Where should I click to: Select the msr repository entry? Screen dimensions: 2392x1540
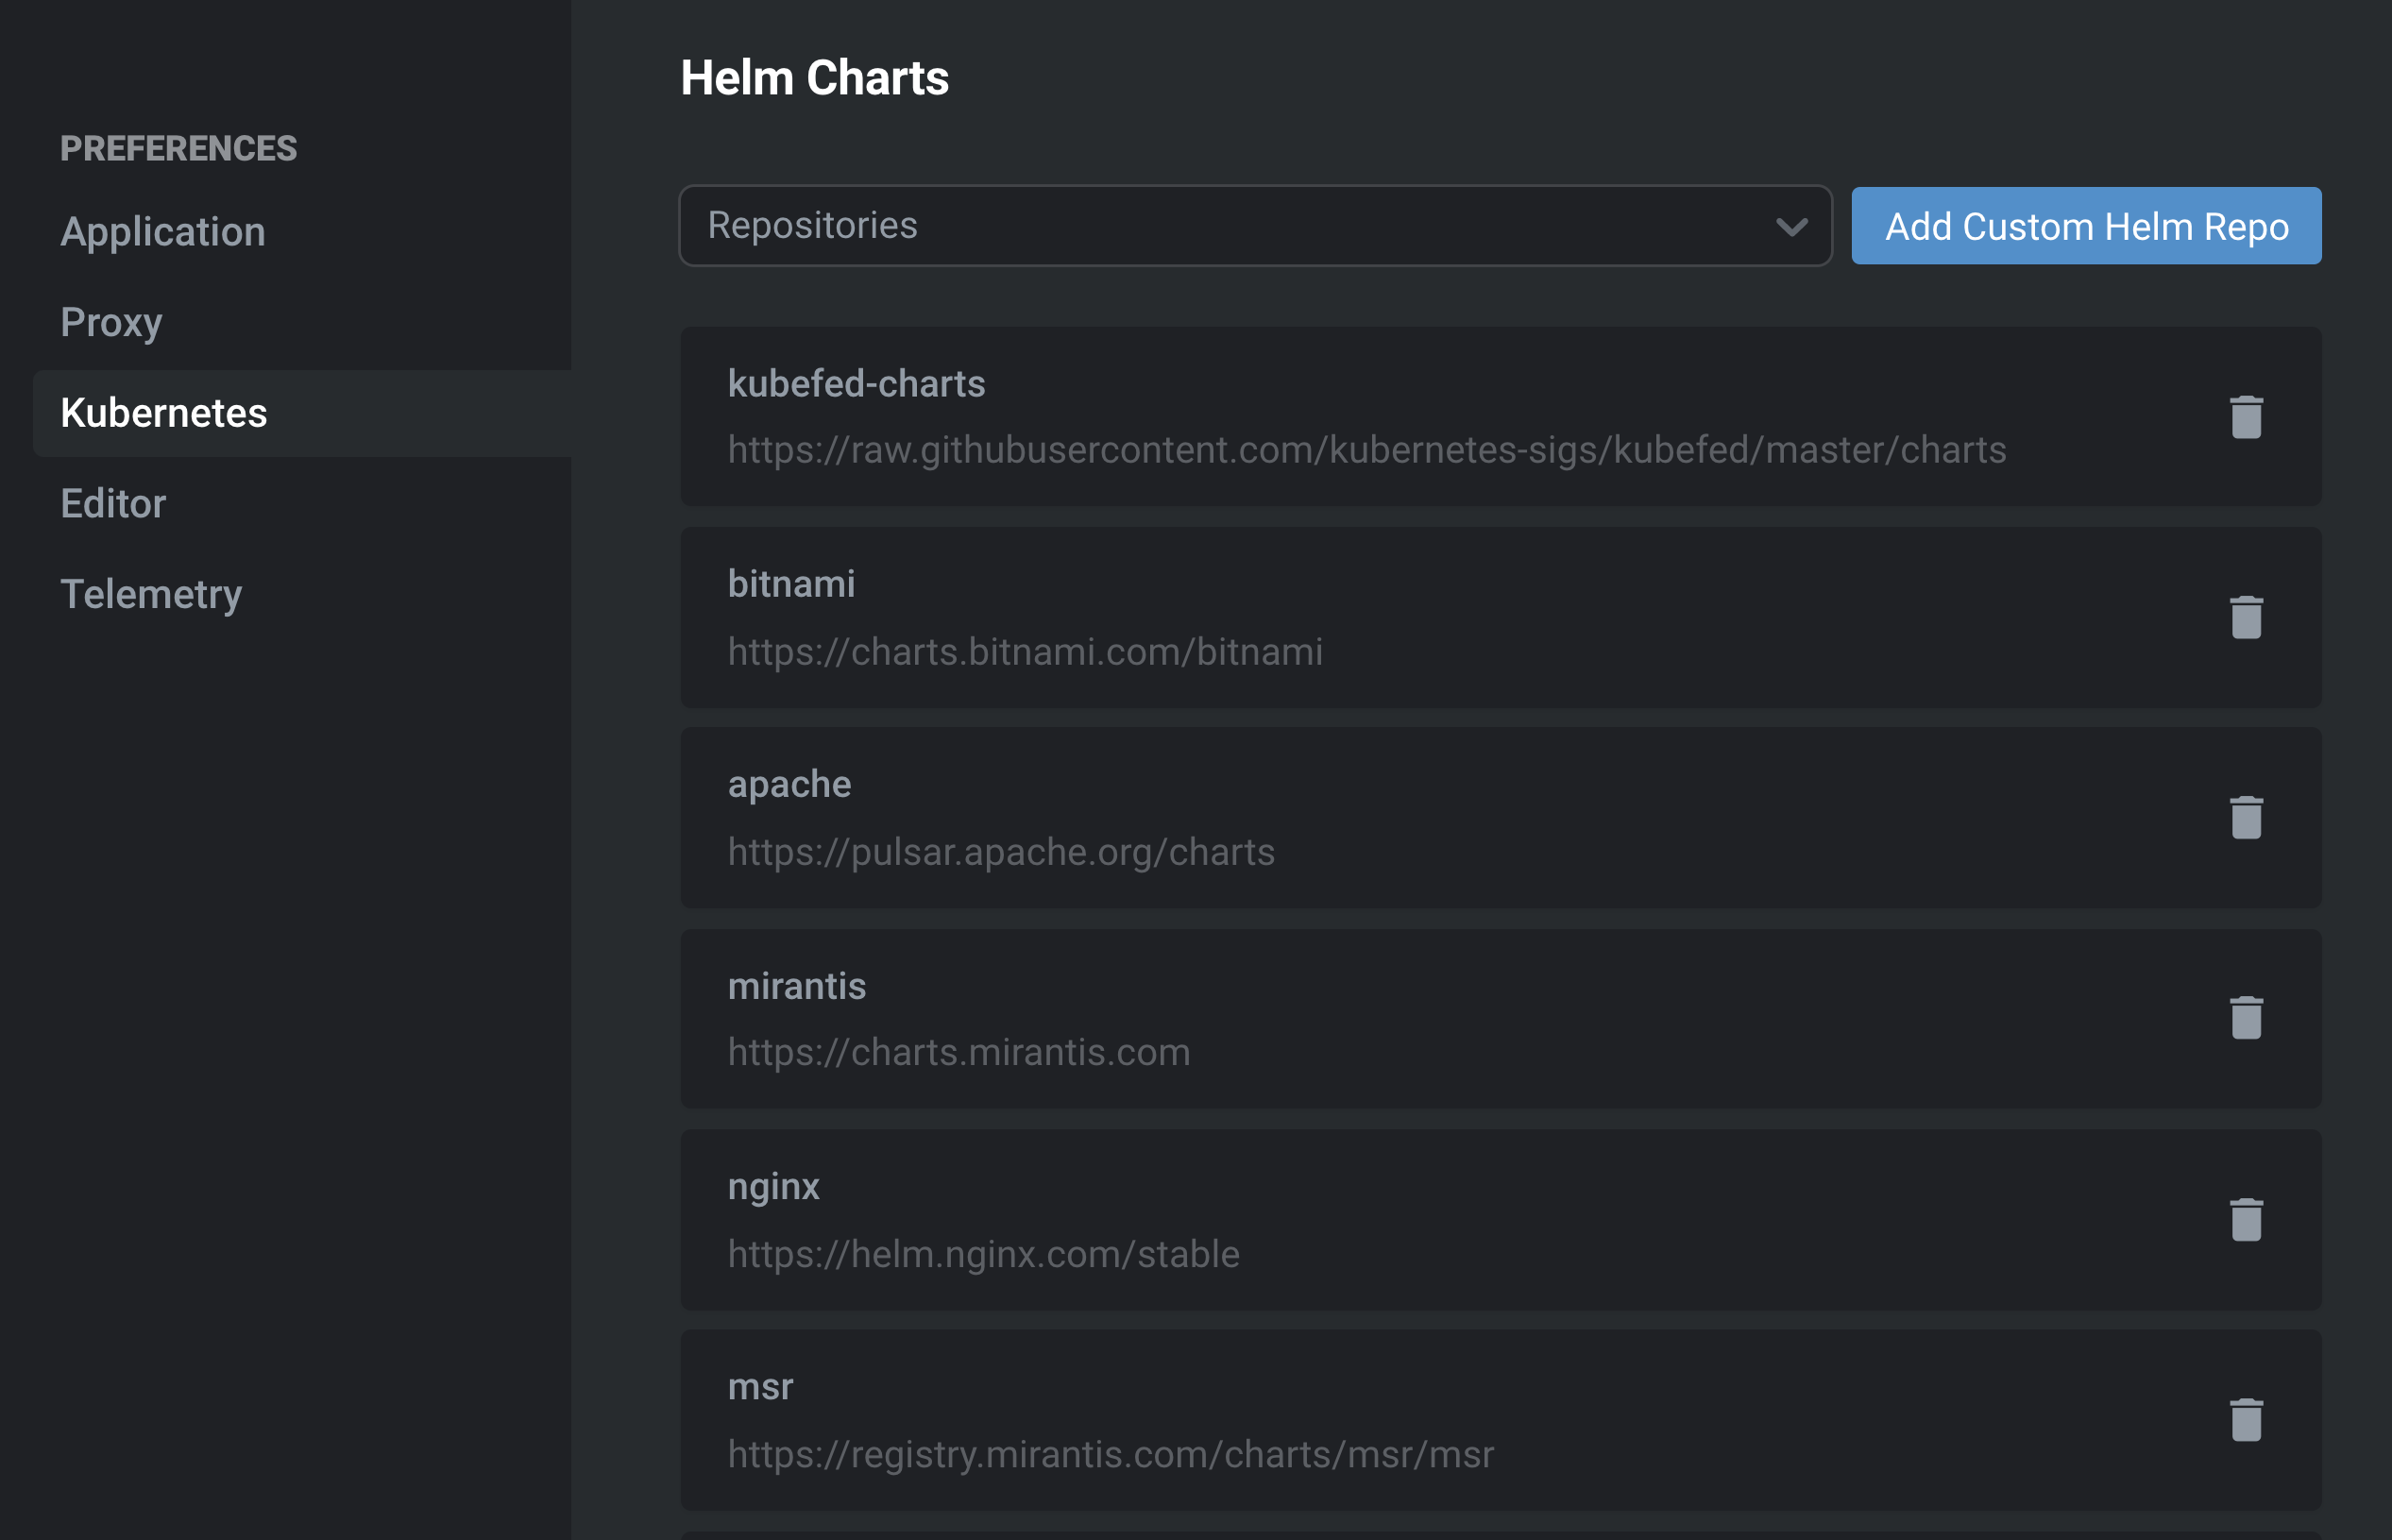click(1400, 1420)
